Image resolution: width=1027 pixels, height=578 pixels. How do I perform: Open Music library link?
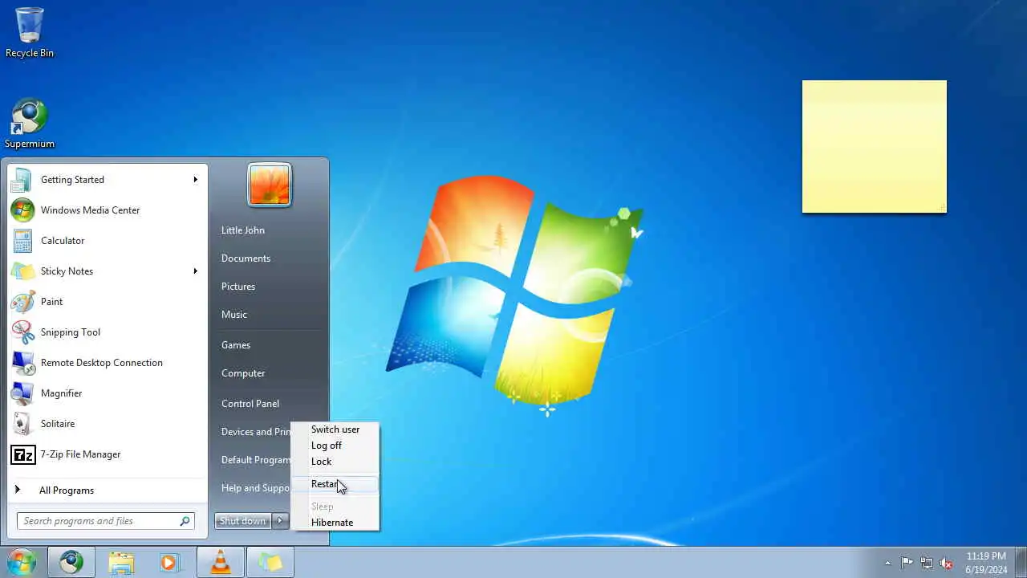click(269, 315)
